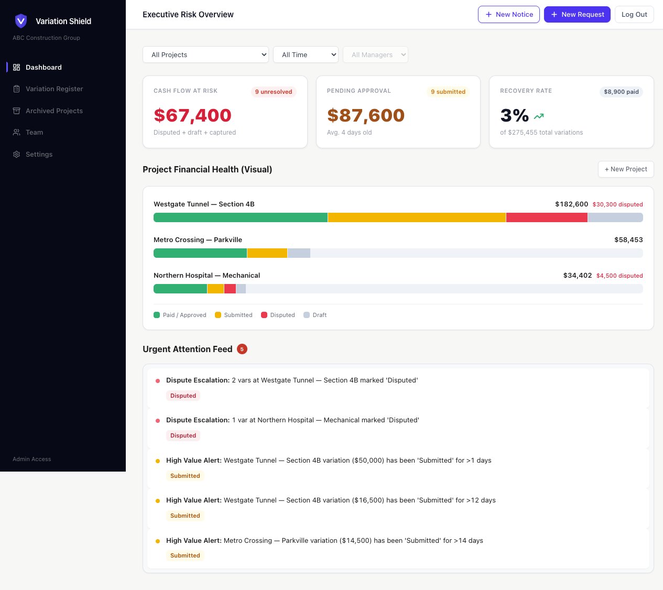Click the red 5 badge on Urgent Attention Feed

(x=242, y=349)
